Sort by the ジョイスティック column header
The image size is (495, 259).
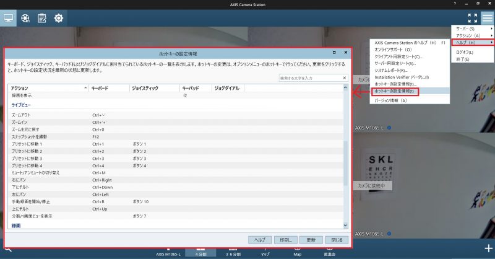pos(155,88)
